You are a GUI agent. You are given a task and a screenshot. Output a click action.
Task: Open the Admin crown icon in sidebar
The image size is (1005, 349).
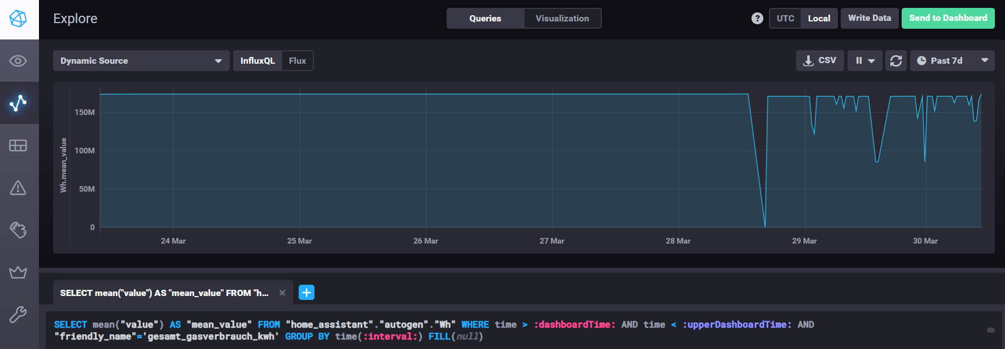point(18,272)
